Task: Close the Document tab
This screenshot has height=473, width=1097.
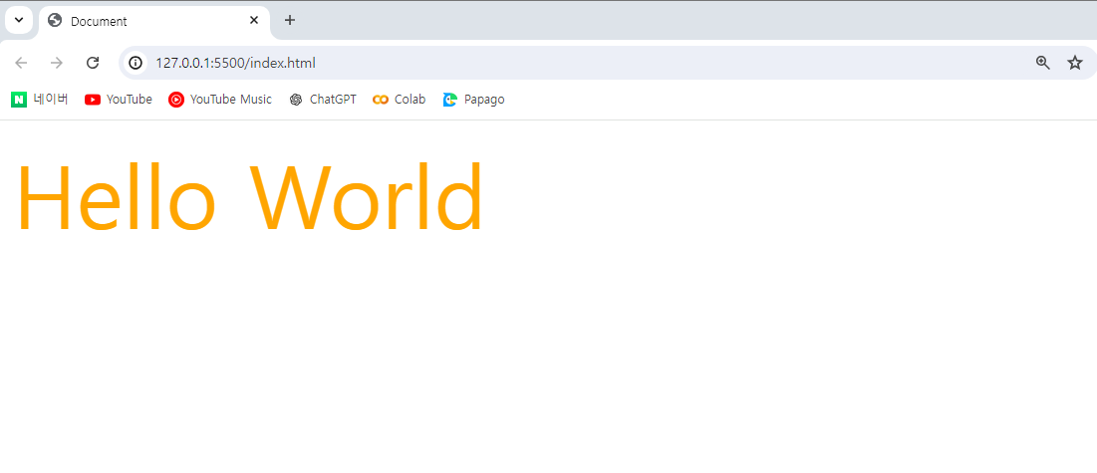Action: (x=254, y=20)
